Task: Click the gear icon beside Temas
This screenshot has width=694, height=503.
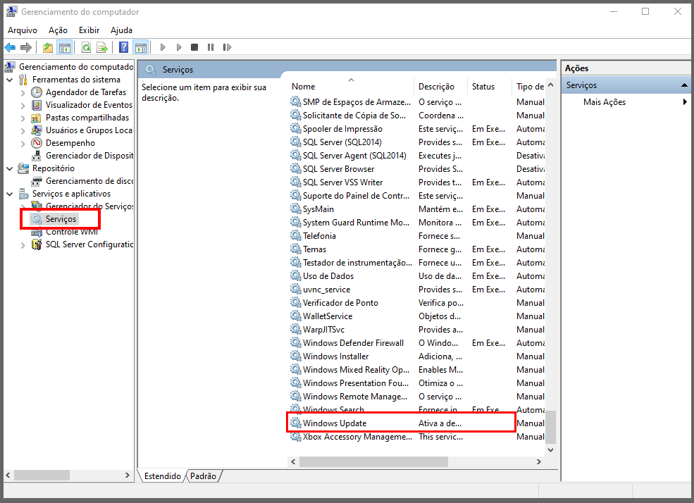Action: coord(296,249)
